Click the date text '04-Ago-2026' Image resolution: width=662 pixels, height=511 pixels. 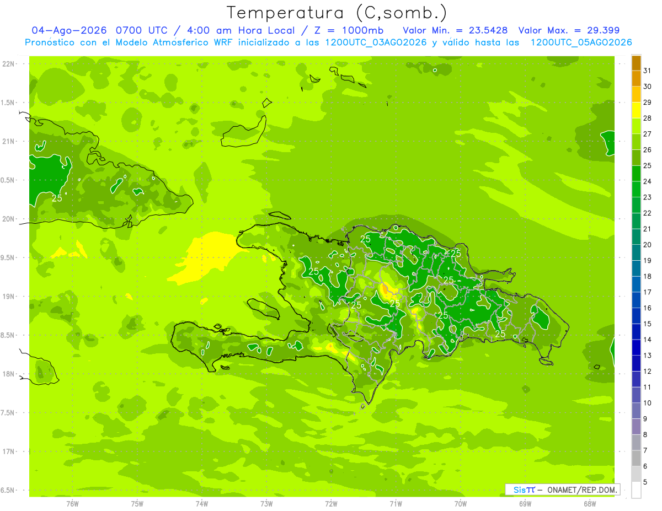[70, 30]
